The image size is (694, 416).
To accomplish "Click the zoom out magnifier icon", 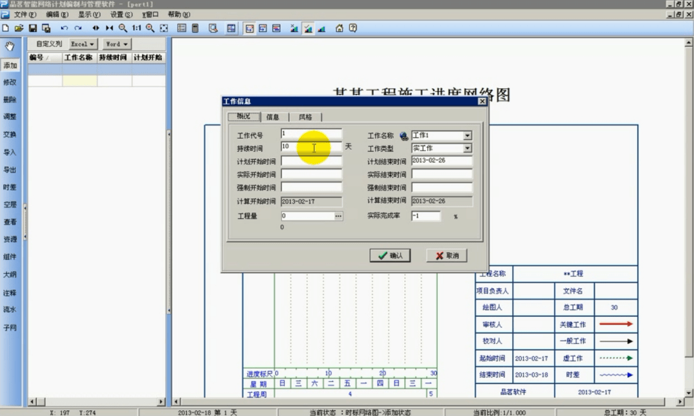I will 123,28.
